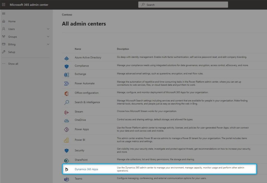Click the SharePoint icon
This screenshot has width=267, height=183.
(67, 160)
